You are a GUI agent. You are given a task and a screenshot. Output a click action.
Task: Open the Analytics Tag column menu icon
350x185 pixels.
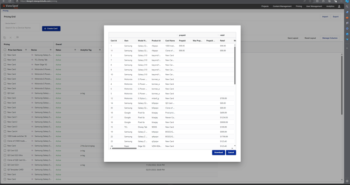99,50
